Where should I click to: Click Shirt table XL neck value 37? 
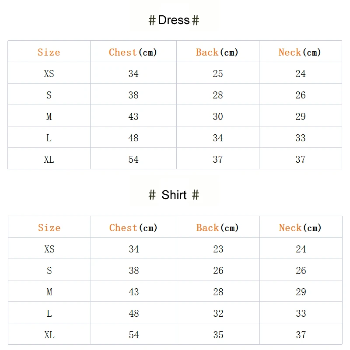(301, 335)
